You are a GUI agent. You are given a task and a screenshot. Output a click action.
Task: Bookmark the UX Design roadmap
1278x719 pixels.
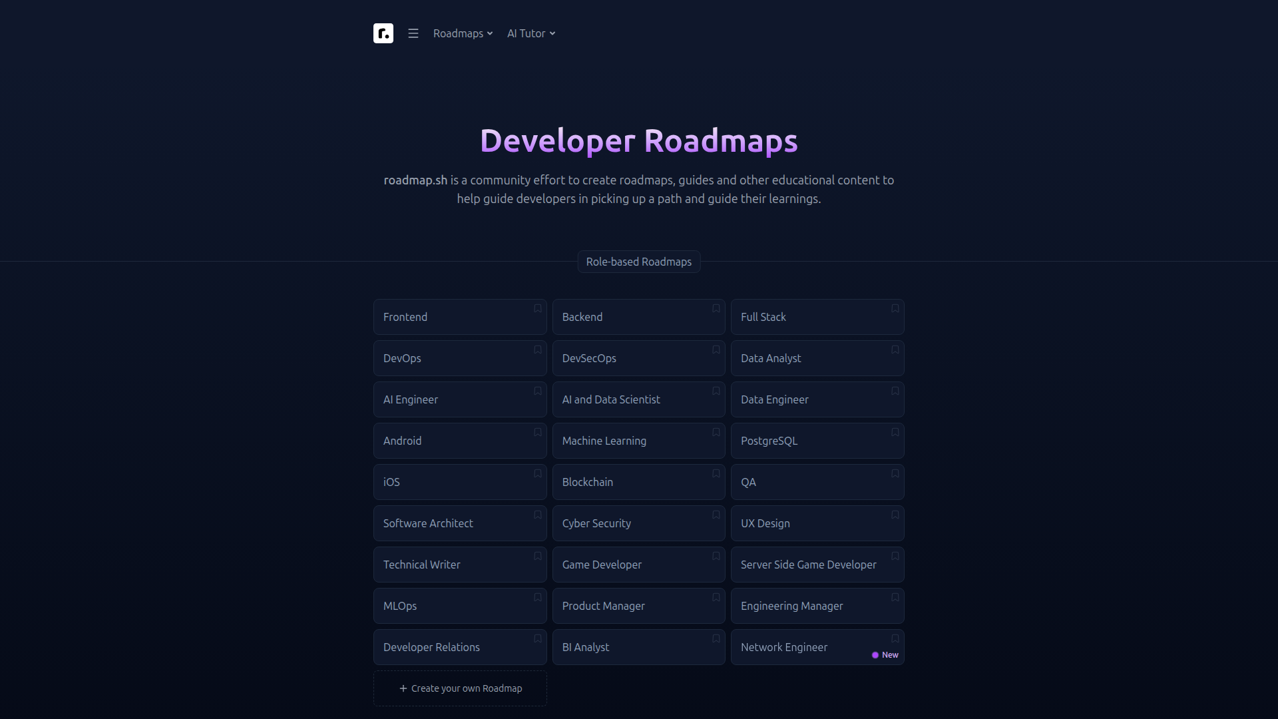[x=895, y=515]
